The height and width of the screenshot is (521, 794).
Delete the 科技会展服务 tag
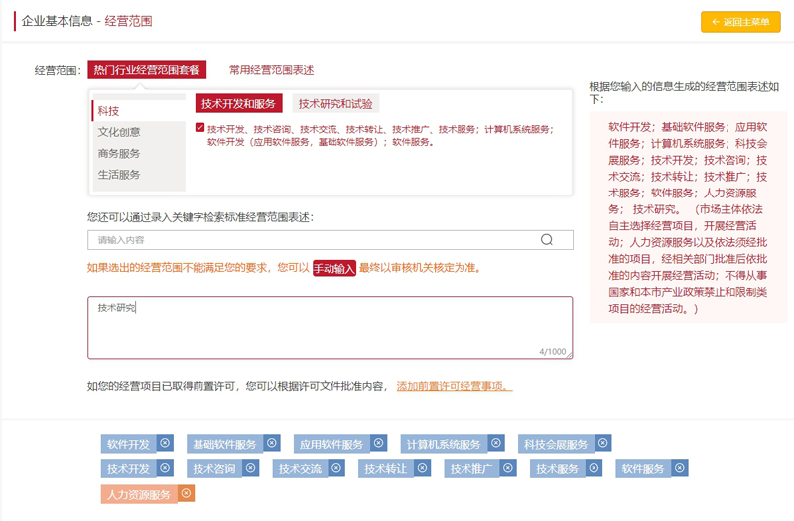coord(602,443)
